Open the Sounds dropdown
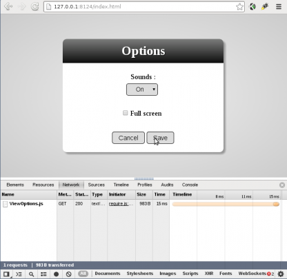Screen dimensions: 287x279 click(x=142, y=90)
